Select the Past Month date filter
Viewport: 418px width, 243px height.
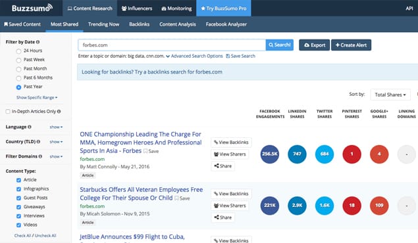tap(18, 69)
